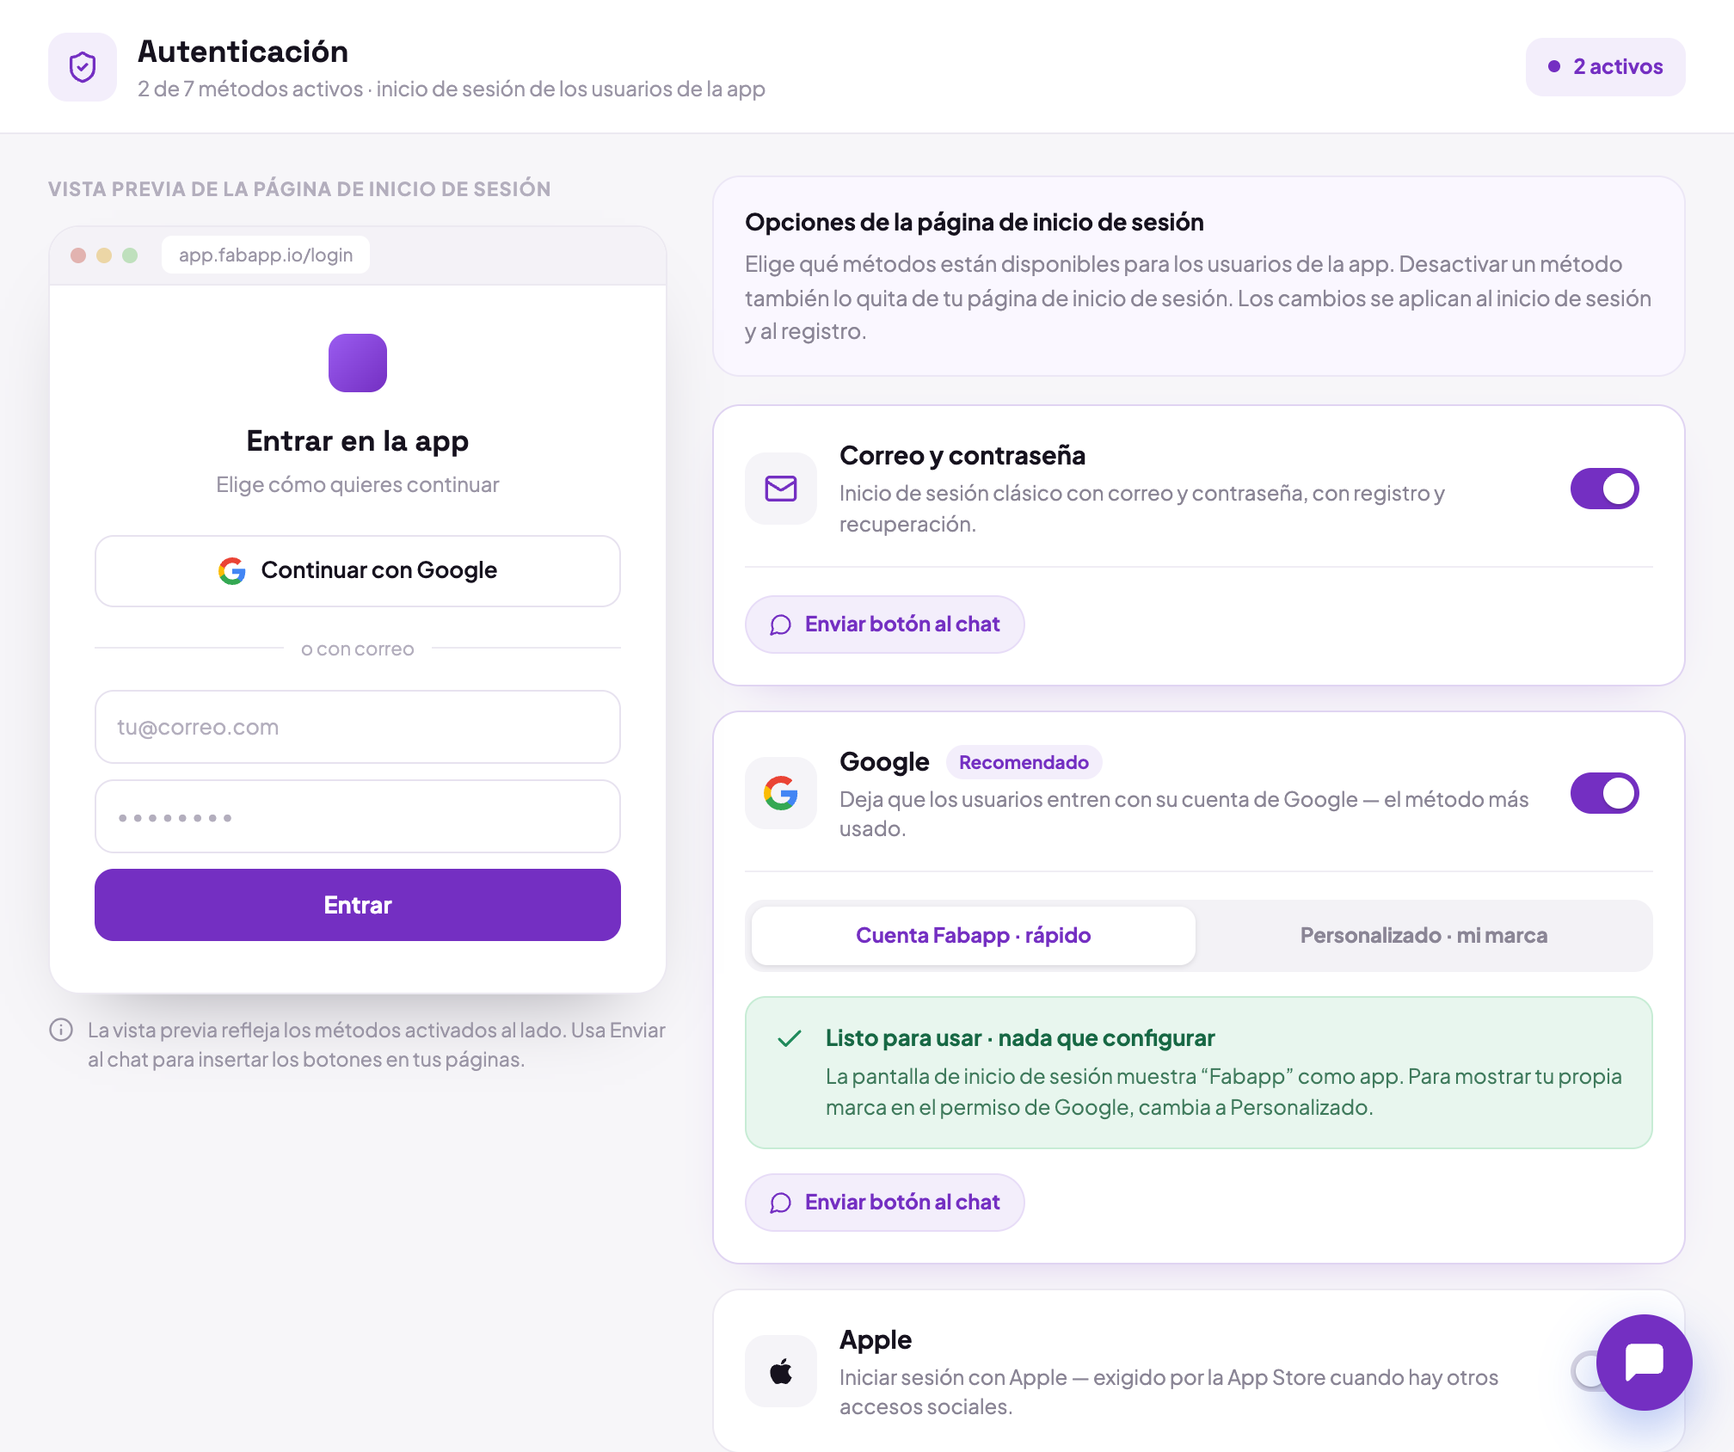Click the shield icon beside Autenticación
This screenshot has height=1452, width=1734.
point(83,67)
